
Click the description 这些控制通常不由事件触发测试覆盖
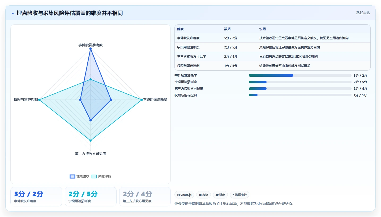point(285,66)
